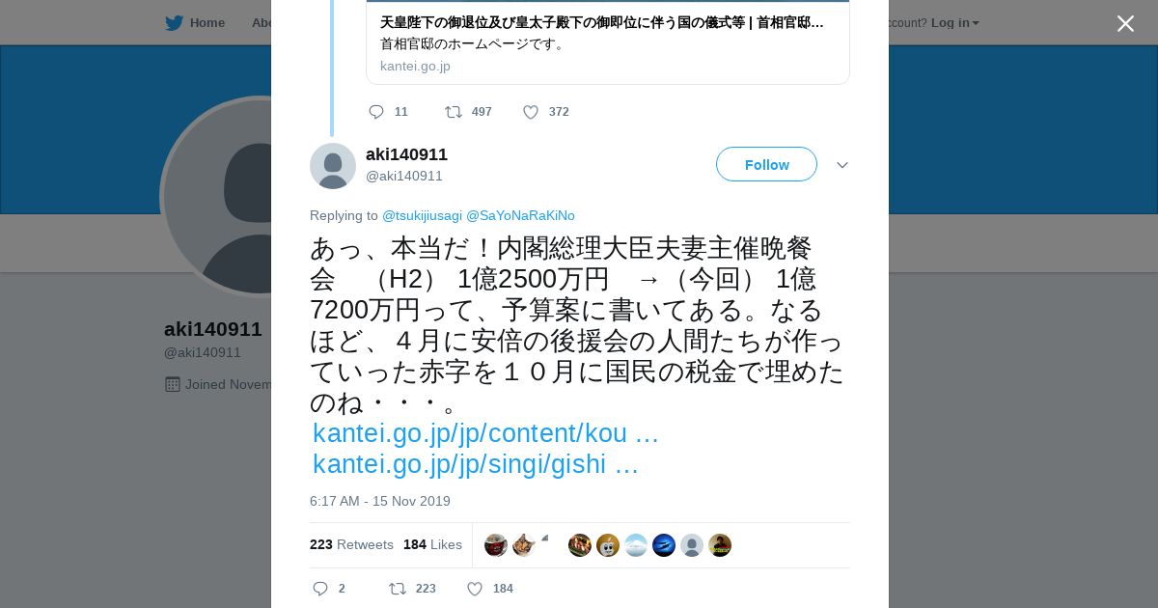Open the @tsukijiusagi mention link

pos(422,215)
